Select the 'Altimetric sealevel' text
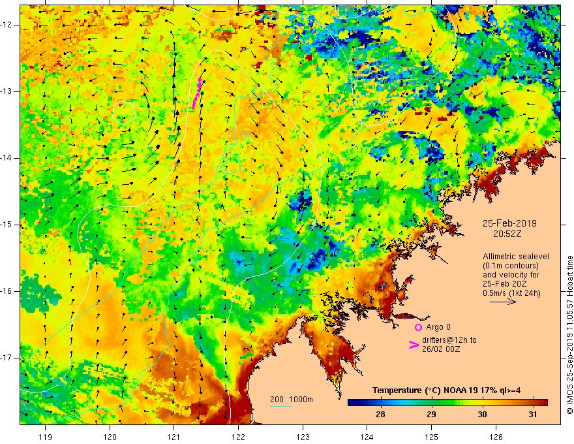The width and height of the screenshot is (574, 444). tap(515, 257)
